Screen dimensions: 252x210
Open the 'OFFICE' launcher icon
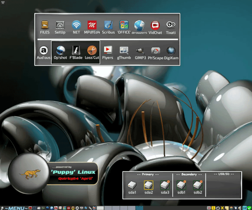124,25
